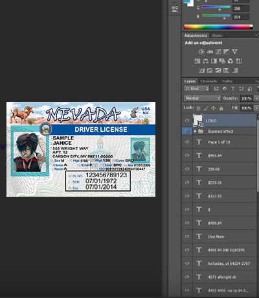
Task: Add a Levels adjustment
Action: (210, 51)
